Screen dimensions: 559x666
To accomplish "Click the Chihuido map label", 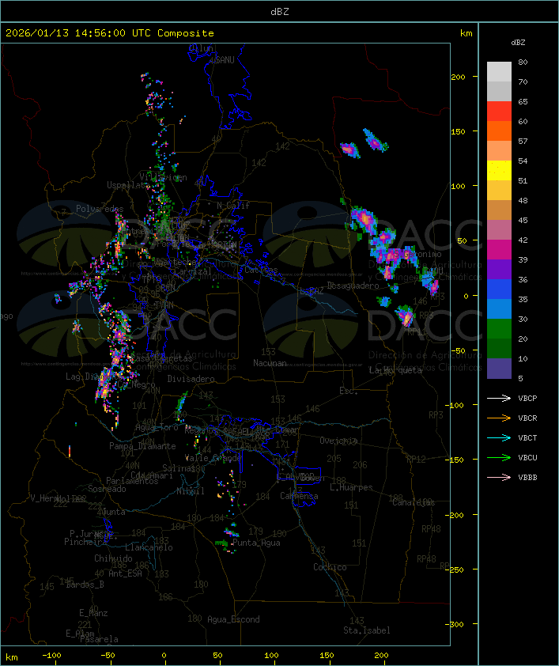I will point(113,558).
